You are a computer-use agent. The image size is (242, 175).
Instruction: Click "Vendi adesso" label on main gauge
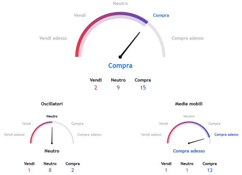coord(53,38)
